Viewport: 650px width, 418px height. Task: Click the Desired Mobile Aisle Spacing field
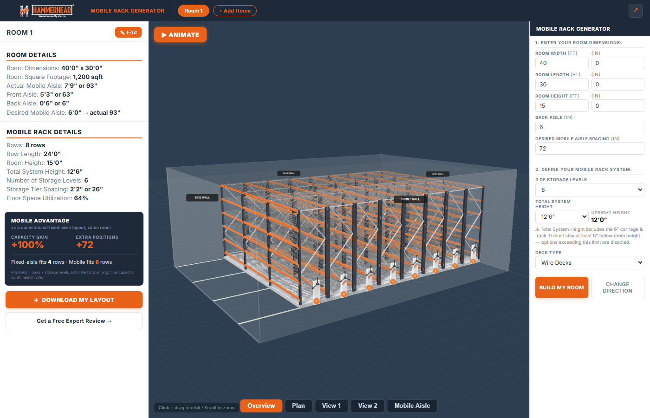coord(590,148)
